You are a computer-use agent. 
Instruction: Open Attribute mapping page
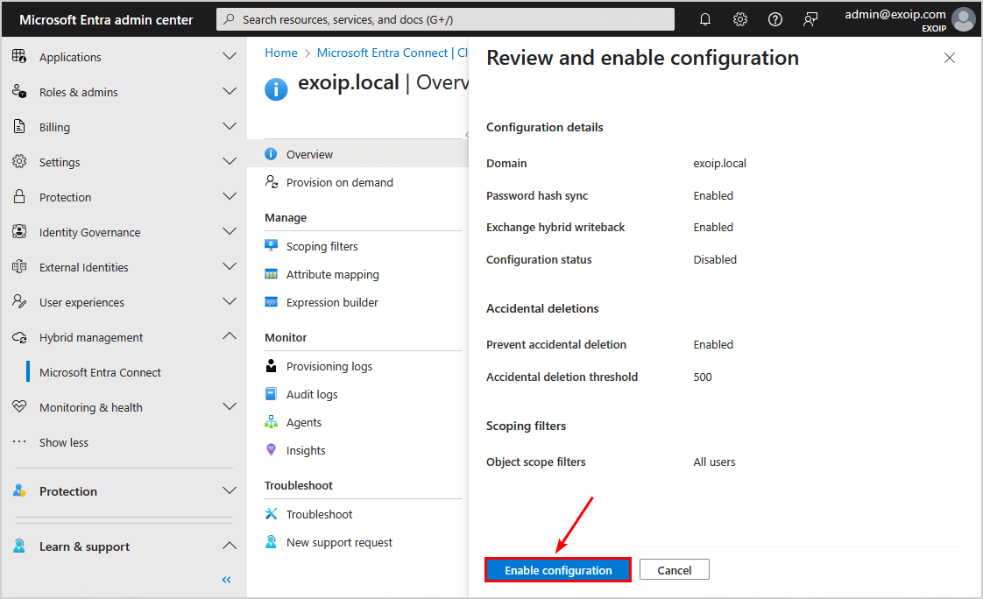(332, 274)
